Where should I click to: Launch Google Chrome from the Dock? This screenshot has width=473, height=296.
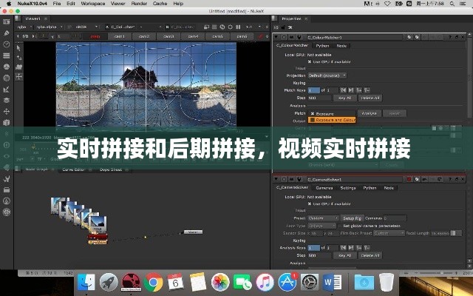(154, 282)
